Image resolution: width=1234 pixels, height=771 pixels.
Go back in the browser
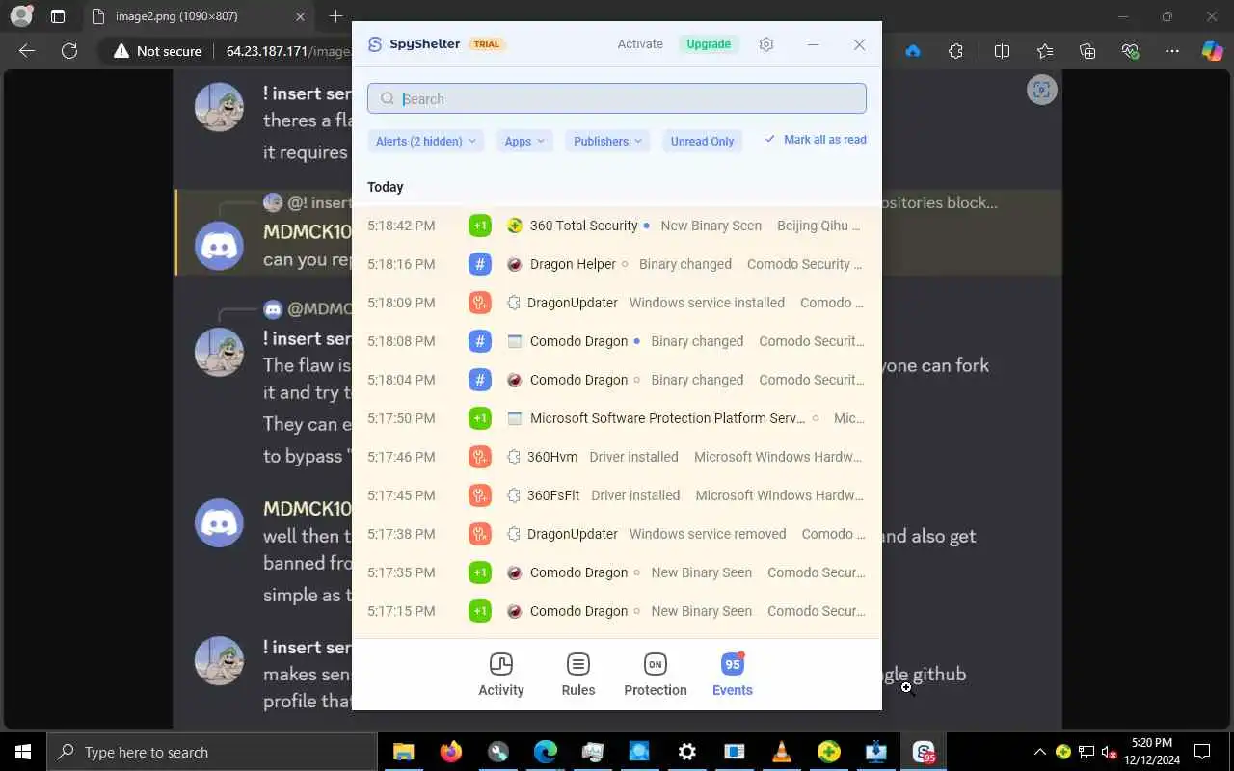pyautogui.click(x=27, y=51)
